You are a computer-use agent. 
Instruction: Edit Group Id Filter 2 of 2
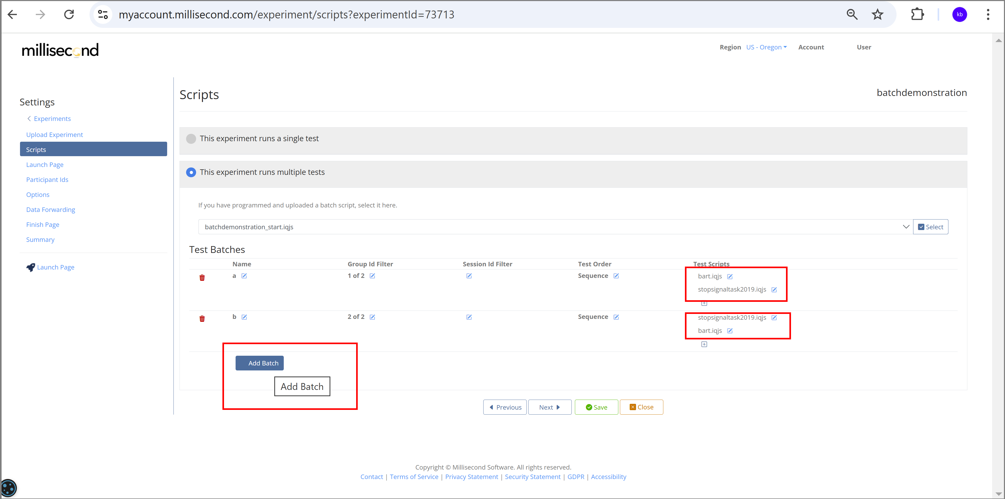tap(372, 317)
